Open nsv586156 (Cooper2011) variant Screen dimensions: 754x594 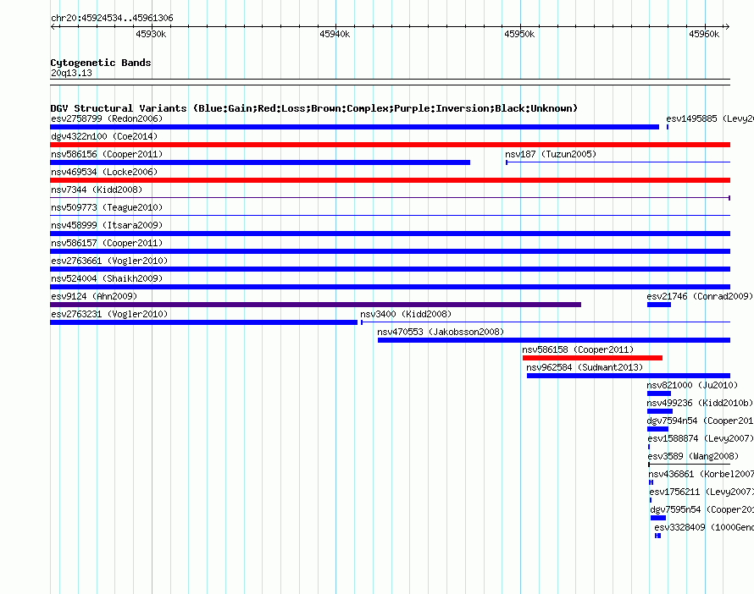pyautogui.click(x=107, y=154)
